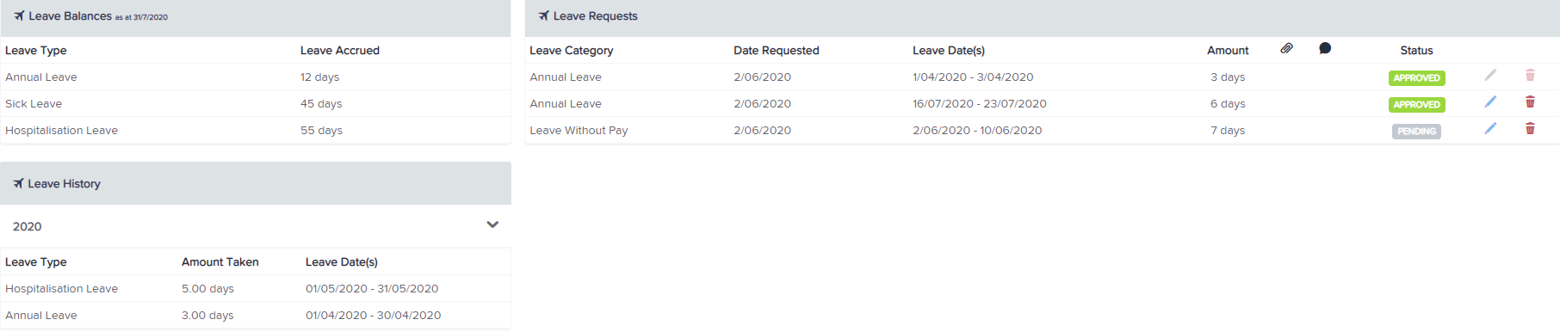Click the faded trash icon for 1/04/2020 leave
The image size is (1560, 332).
point(1530,75)
